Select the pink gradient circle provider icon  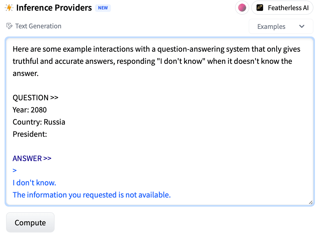coord(242,8)
